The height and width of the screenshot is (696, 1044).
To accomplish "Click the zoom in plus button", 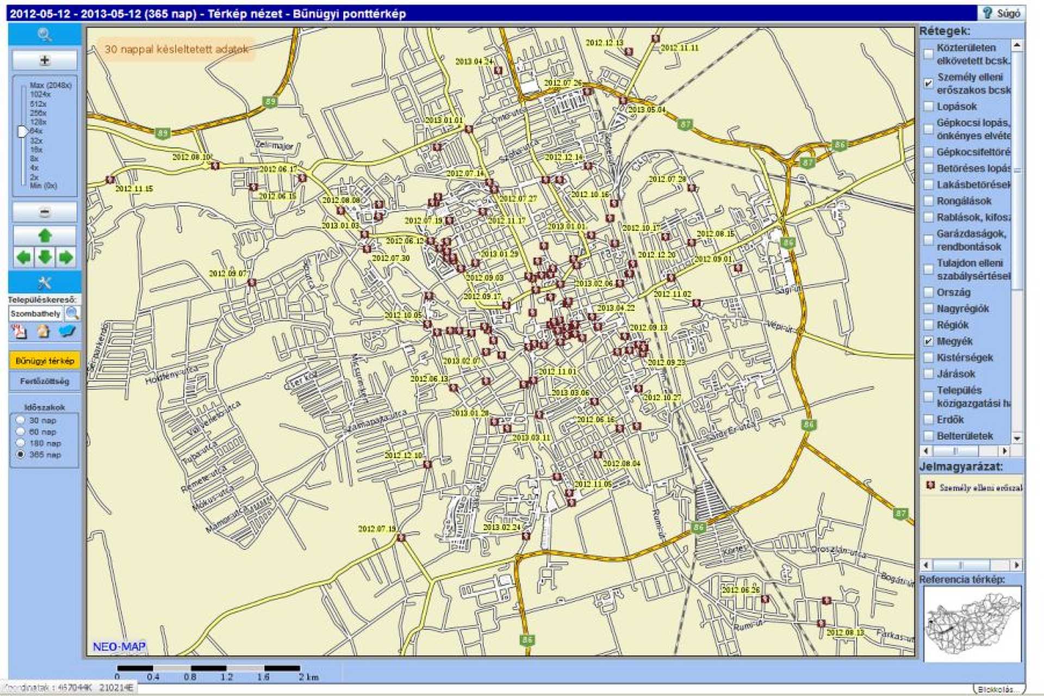I will pyautogui.click(x=45, y=60).
